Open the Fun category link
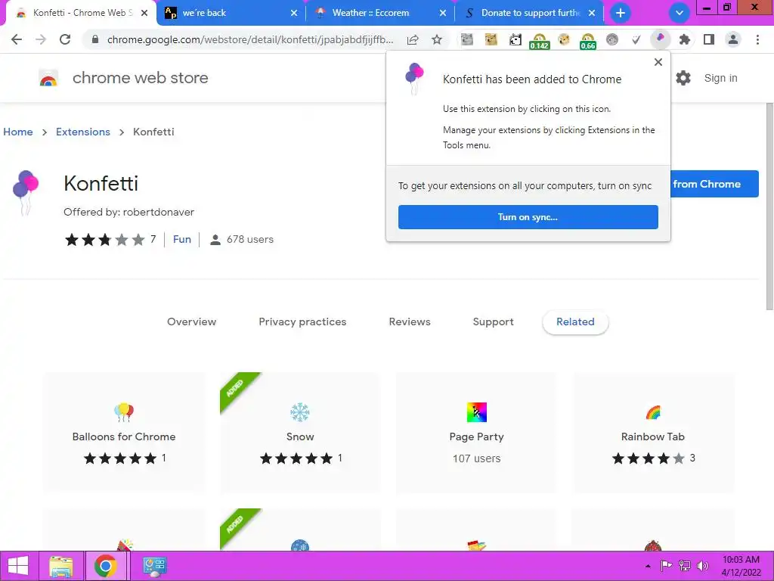 181,239
